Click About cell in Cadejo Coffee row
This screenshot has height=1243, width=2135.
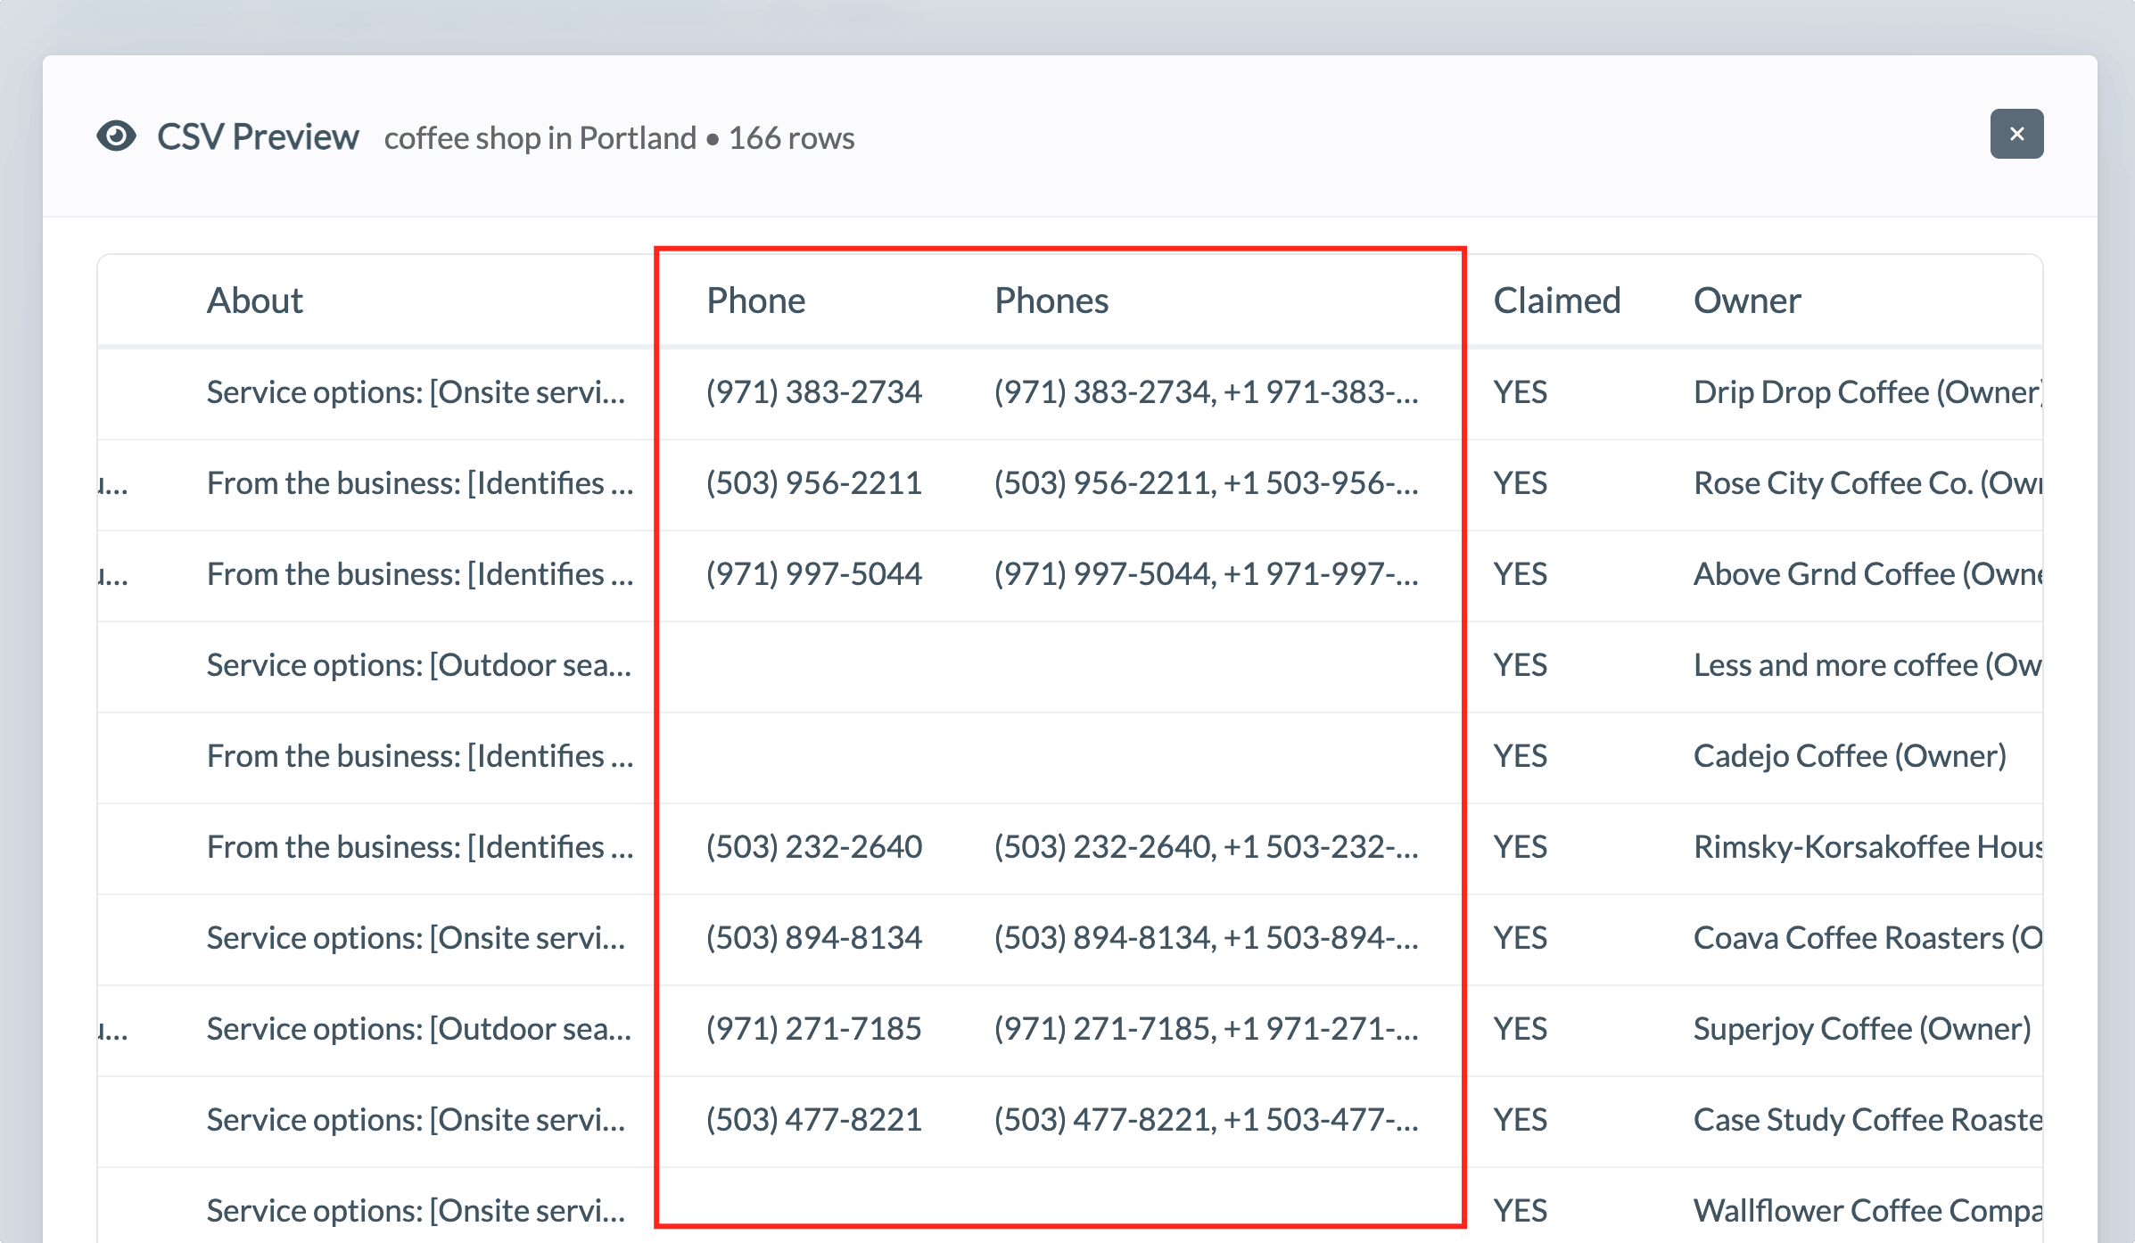tap(420, 756)
